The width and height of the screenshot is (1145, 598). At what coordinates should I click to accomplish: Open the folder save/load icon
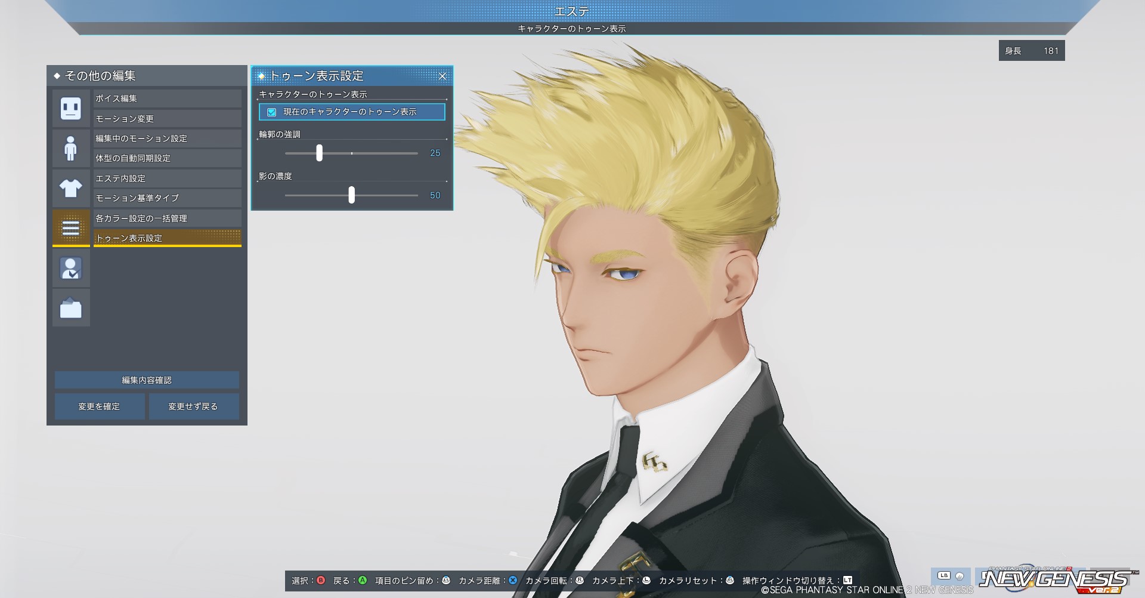(x=71, y=308)
